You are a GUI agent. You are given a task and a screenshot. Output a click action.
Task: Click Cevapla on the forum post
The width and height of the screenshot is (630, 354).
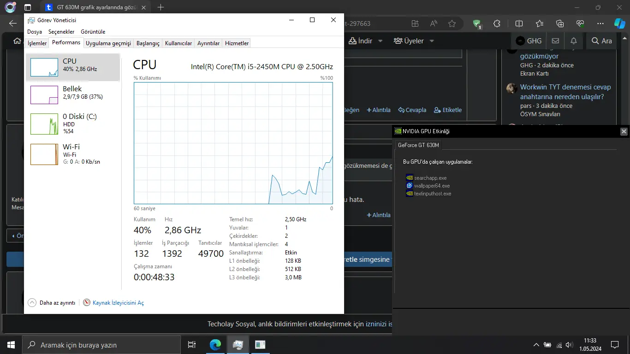point(412,110)
